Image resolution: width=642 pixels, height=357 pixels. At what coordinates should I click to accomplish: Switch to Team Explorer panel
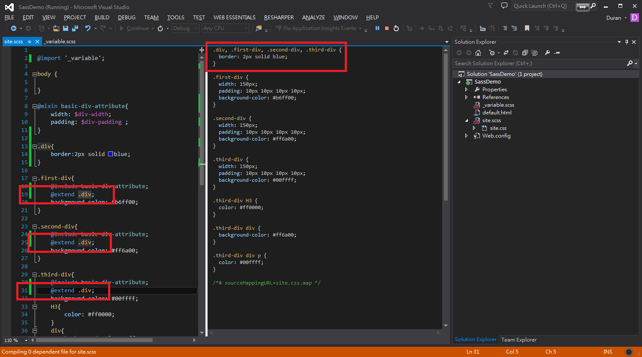coord(519,340)
